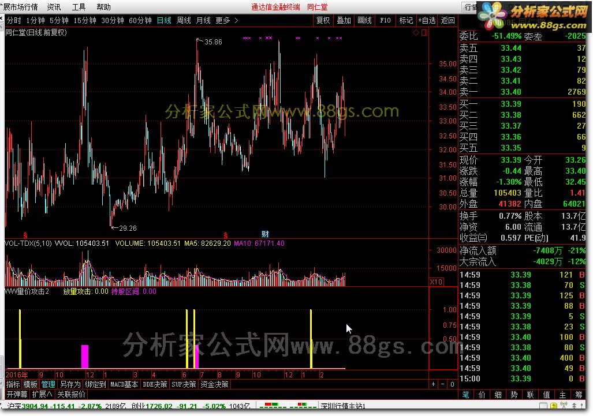Screen dimensions: 593x416
Task: Click the red-green market breadth indicator in the status bar
Action: [287, 406]
